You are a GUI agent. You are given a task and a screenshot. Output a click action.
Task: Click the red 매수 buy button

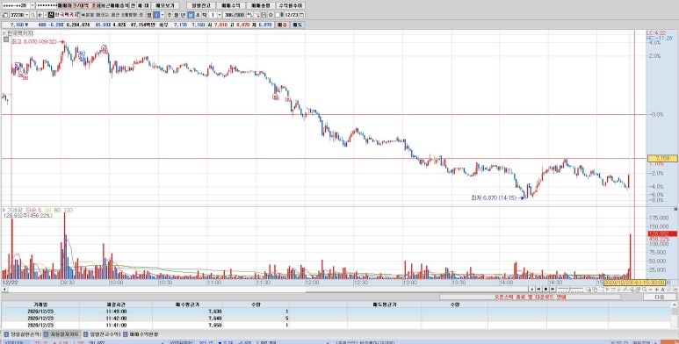(x=282, y=25)
